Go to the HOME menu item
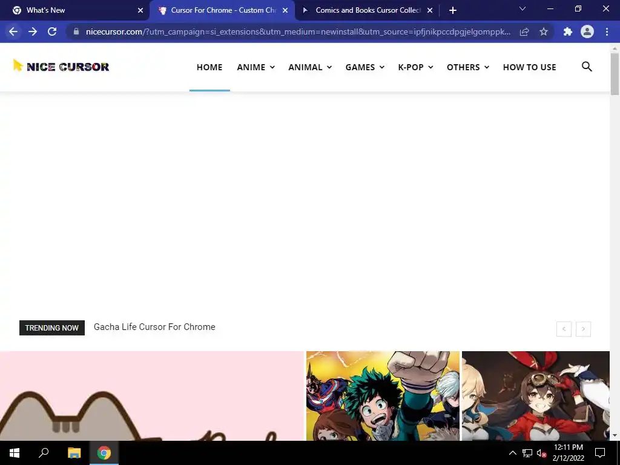This screenshot has width=620, height=465. (209, 67)
